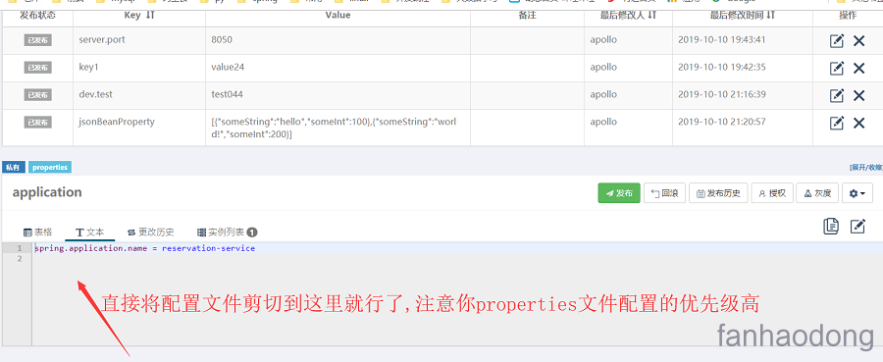Delete the jsonBeanProperty entry
Image resolution: width=883 pixels, height=362 pixels.
(x=858, y=123)
